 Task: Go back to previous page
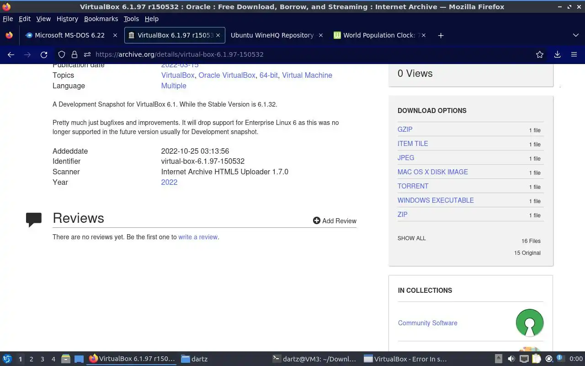[11, 54]
